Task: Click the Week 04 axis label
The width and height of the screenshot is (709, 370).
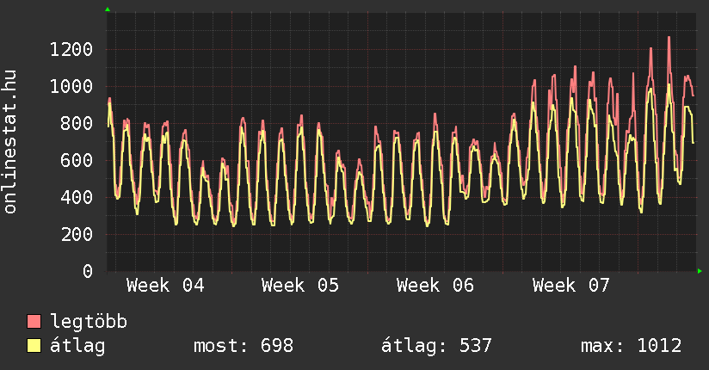Action: click(165, 285)
